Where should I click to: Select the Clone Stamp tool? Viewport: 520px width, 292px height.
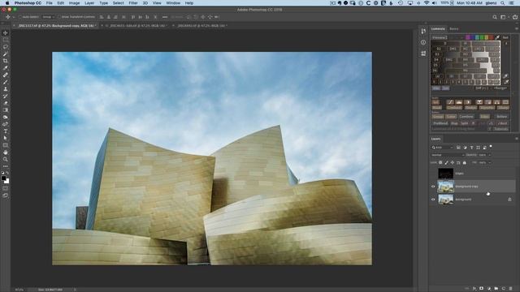[x=6, y=89]
